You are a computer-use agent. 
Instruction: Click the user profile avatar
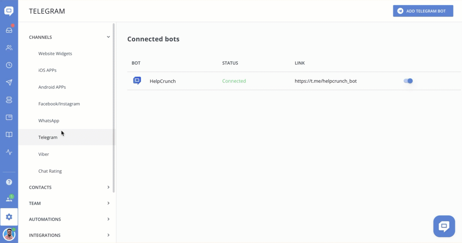click(x=9, y=234)
